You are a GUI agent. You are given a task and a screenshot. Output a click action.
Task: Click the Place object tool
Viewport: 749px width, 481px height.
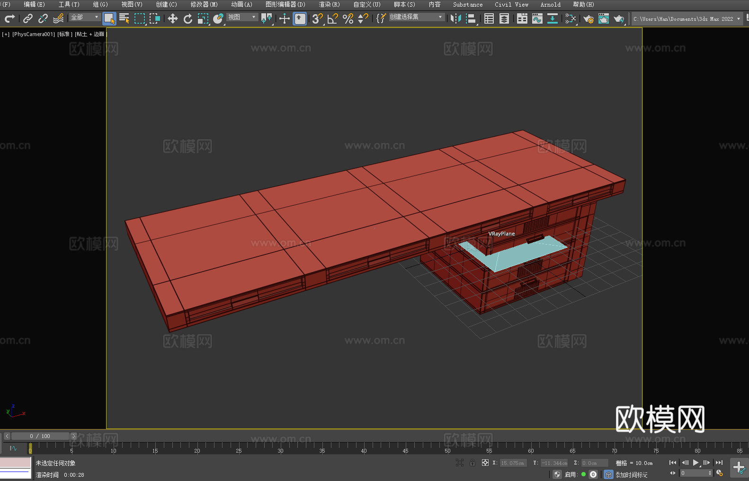[218, 18]
